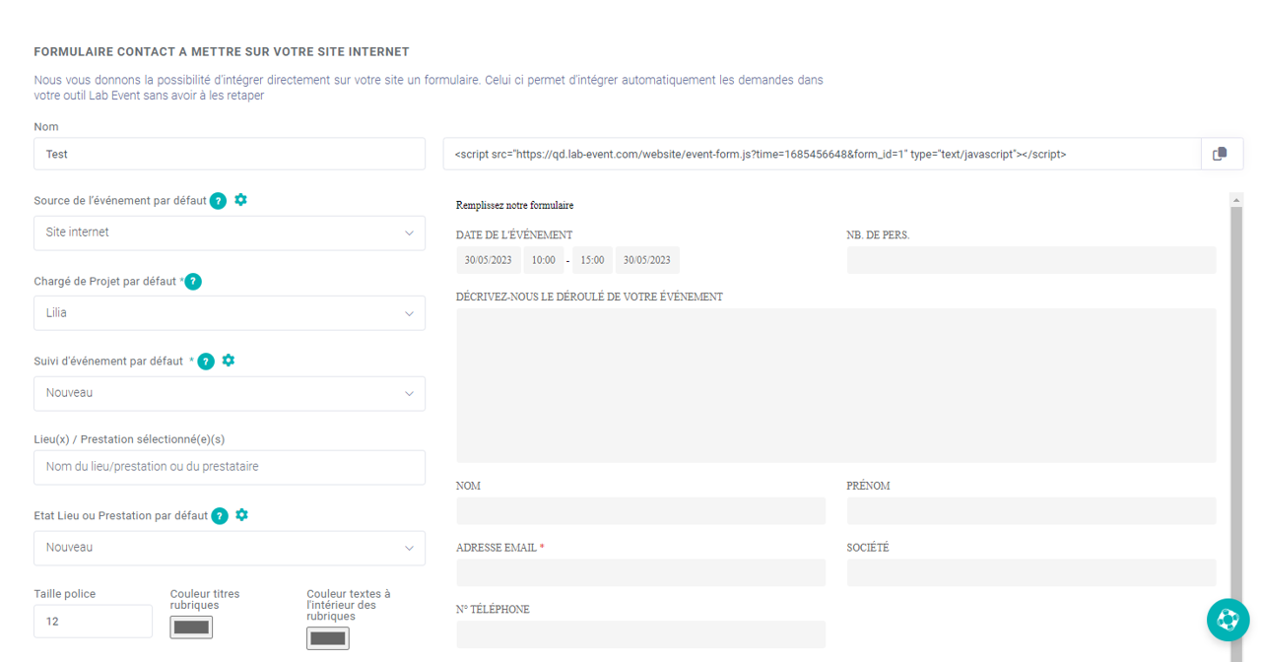Click the SOCIÉTÉ input field
Screen dimensions: 1261x662
pos(1031,572)
